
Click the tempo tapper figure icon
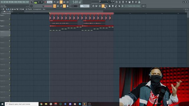(x=116, y=6)
